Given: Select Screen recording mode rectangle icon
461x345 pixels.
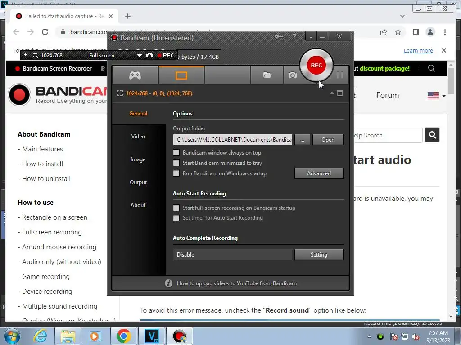Looking at the screenshot, I should [181, 75].
